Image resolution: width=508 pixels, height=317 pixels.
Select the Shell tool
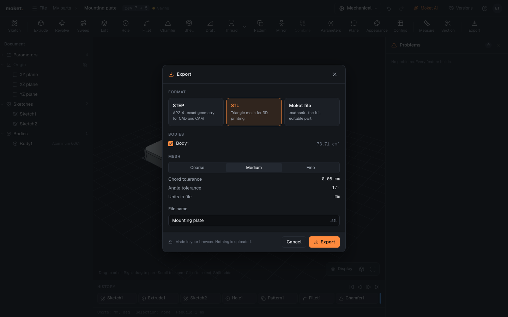click(x=189, y=26)
